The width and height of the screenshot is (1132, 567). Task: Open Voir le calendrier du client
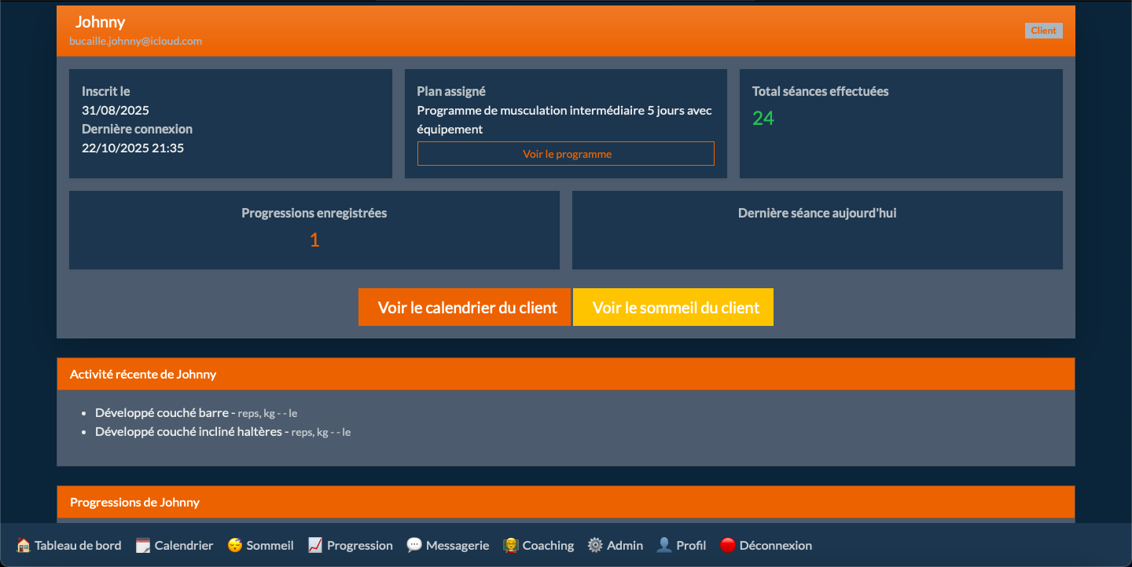pyautogui.click(x=465, y=307)
